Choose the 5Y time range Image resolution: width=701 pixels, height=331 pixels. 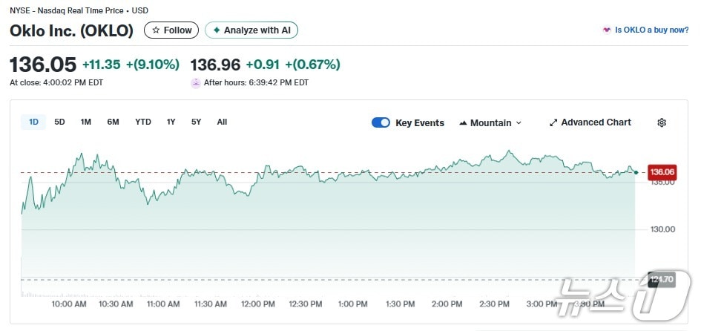[196, 122]
